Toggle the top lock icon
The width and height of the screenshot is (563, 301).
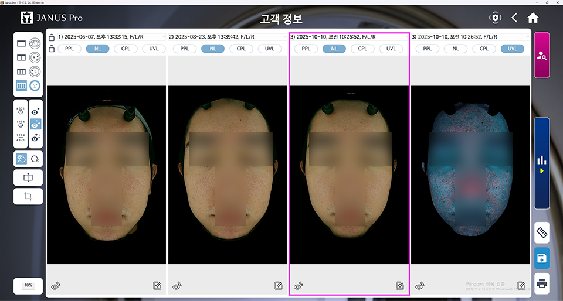pyautogui.click(x=52, y=37)
